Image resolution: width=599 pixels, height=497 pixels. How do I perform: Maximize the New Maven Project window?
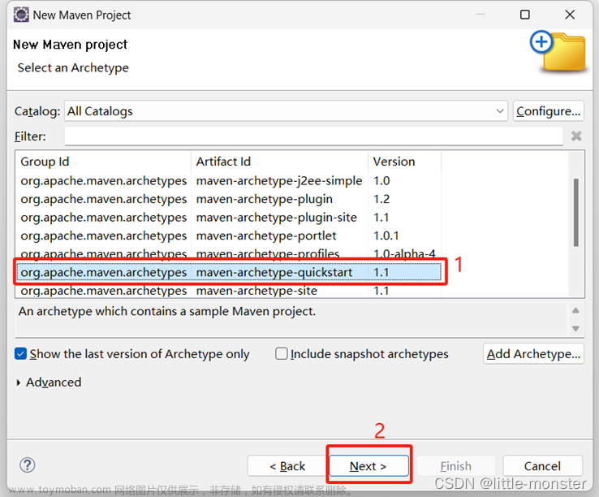tap(525, 15)
